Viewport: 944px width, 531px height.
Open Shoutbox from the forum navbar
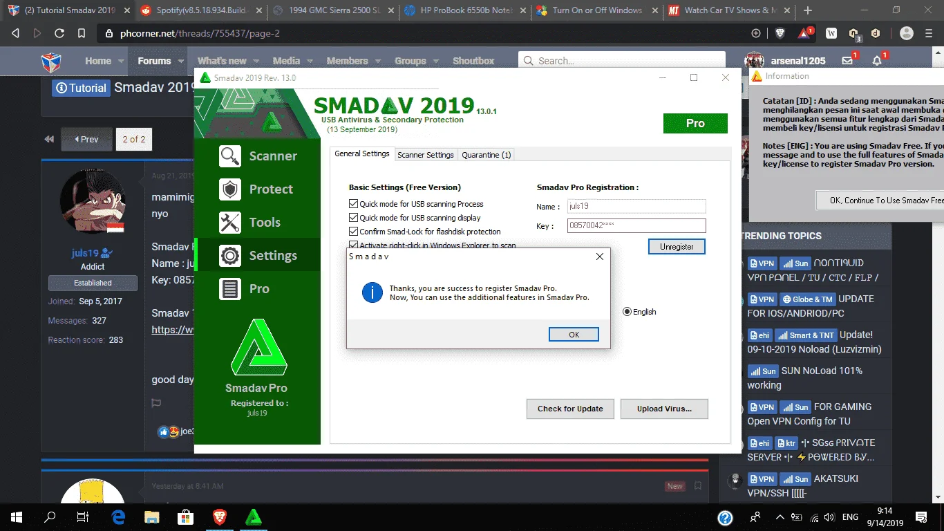pyautogui.click(x=473, y=61)
